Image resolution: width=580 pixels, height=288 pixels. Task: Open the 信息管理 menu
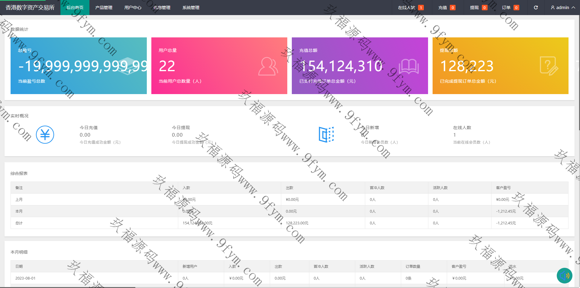click(x=162, y=8)
